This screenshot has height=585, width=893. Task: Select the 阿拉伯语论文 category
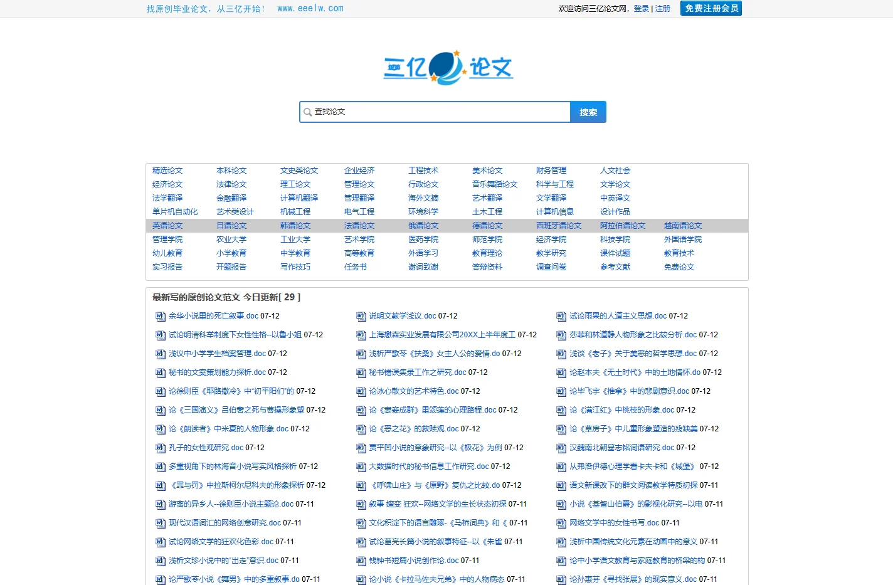pyautogui.click(x=623, y=226)
